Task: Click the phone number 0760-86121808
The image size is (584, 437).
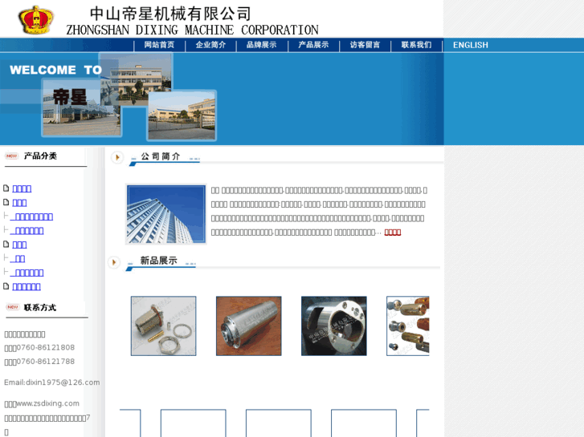Action: click(x=46, y=347)
